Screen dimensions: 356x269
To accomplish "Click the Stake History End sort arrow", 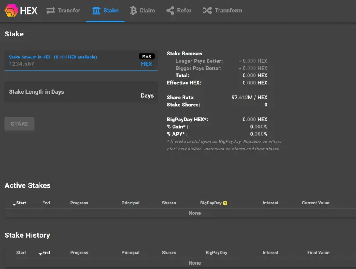I will [40, 254].
